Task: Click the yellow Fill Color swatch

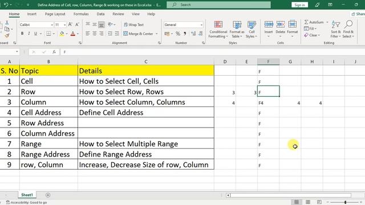Action: click(x=62, y=34)
